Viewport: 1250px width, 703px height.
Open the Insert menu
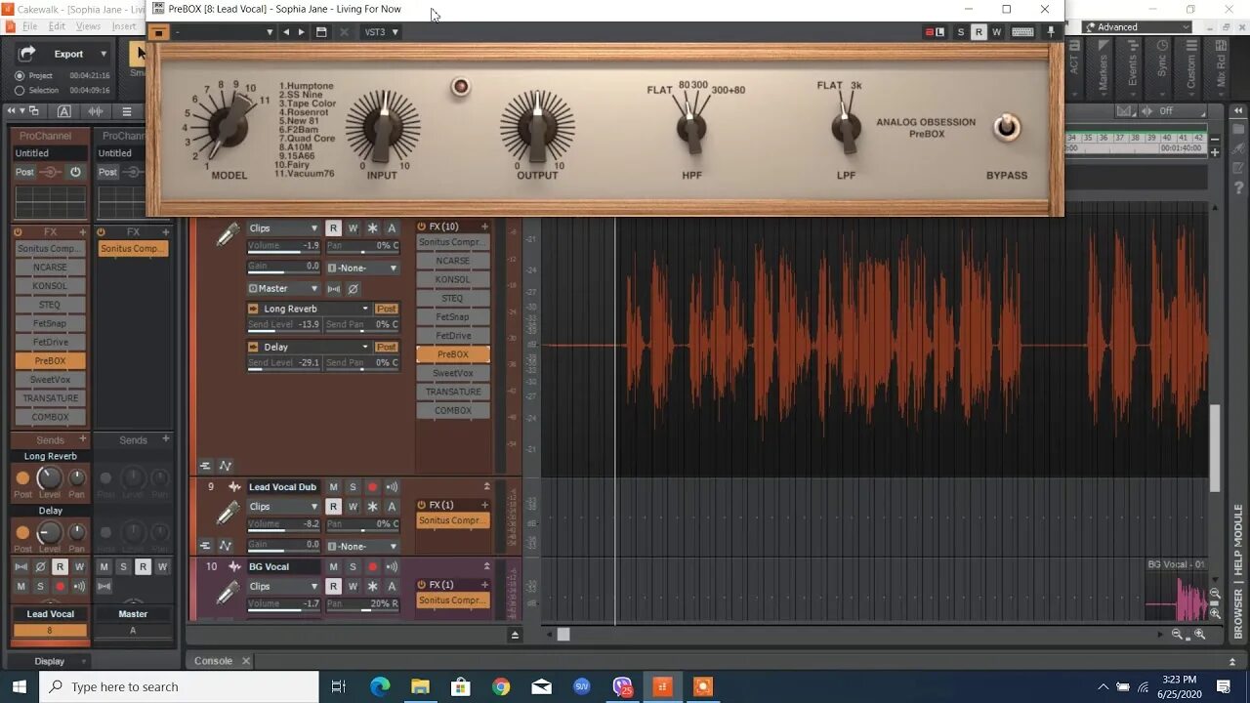(x=124, y=26)
